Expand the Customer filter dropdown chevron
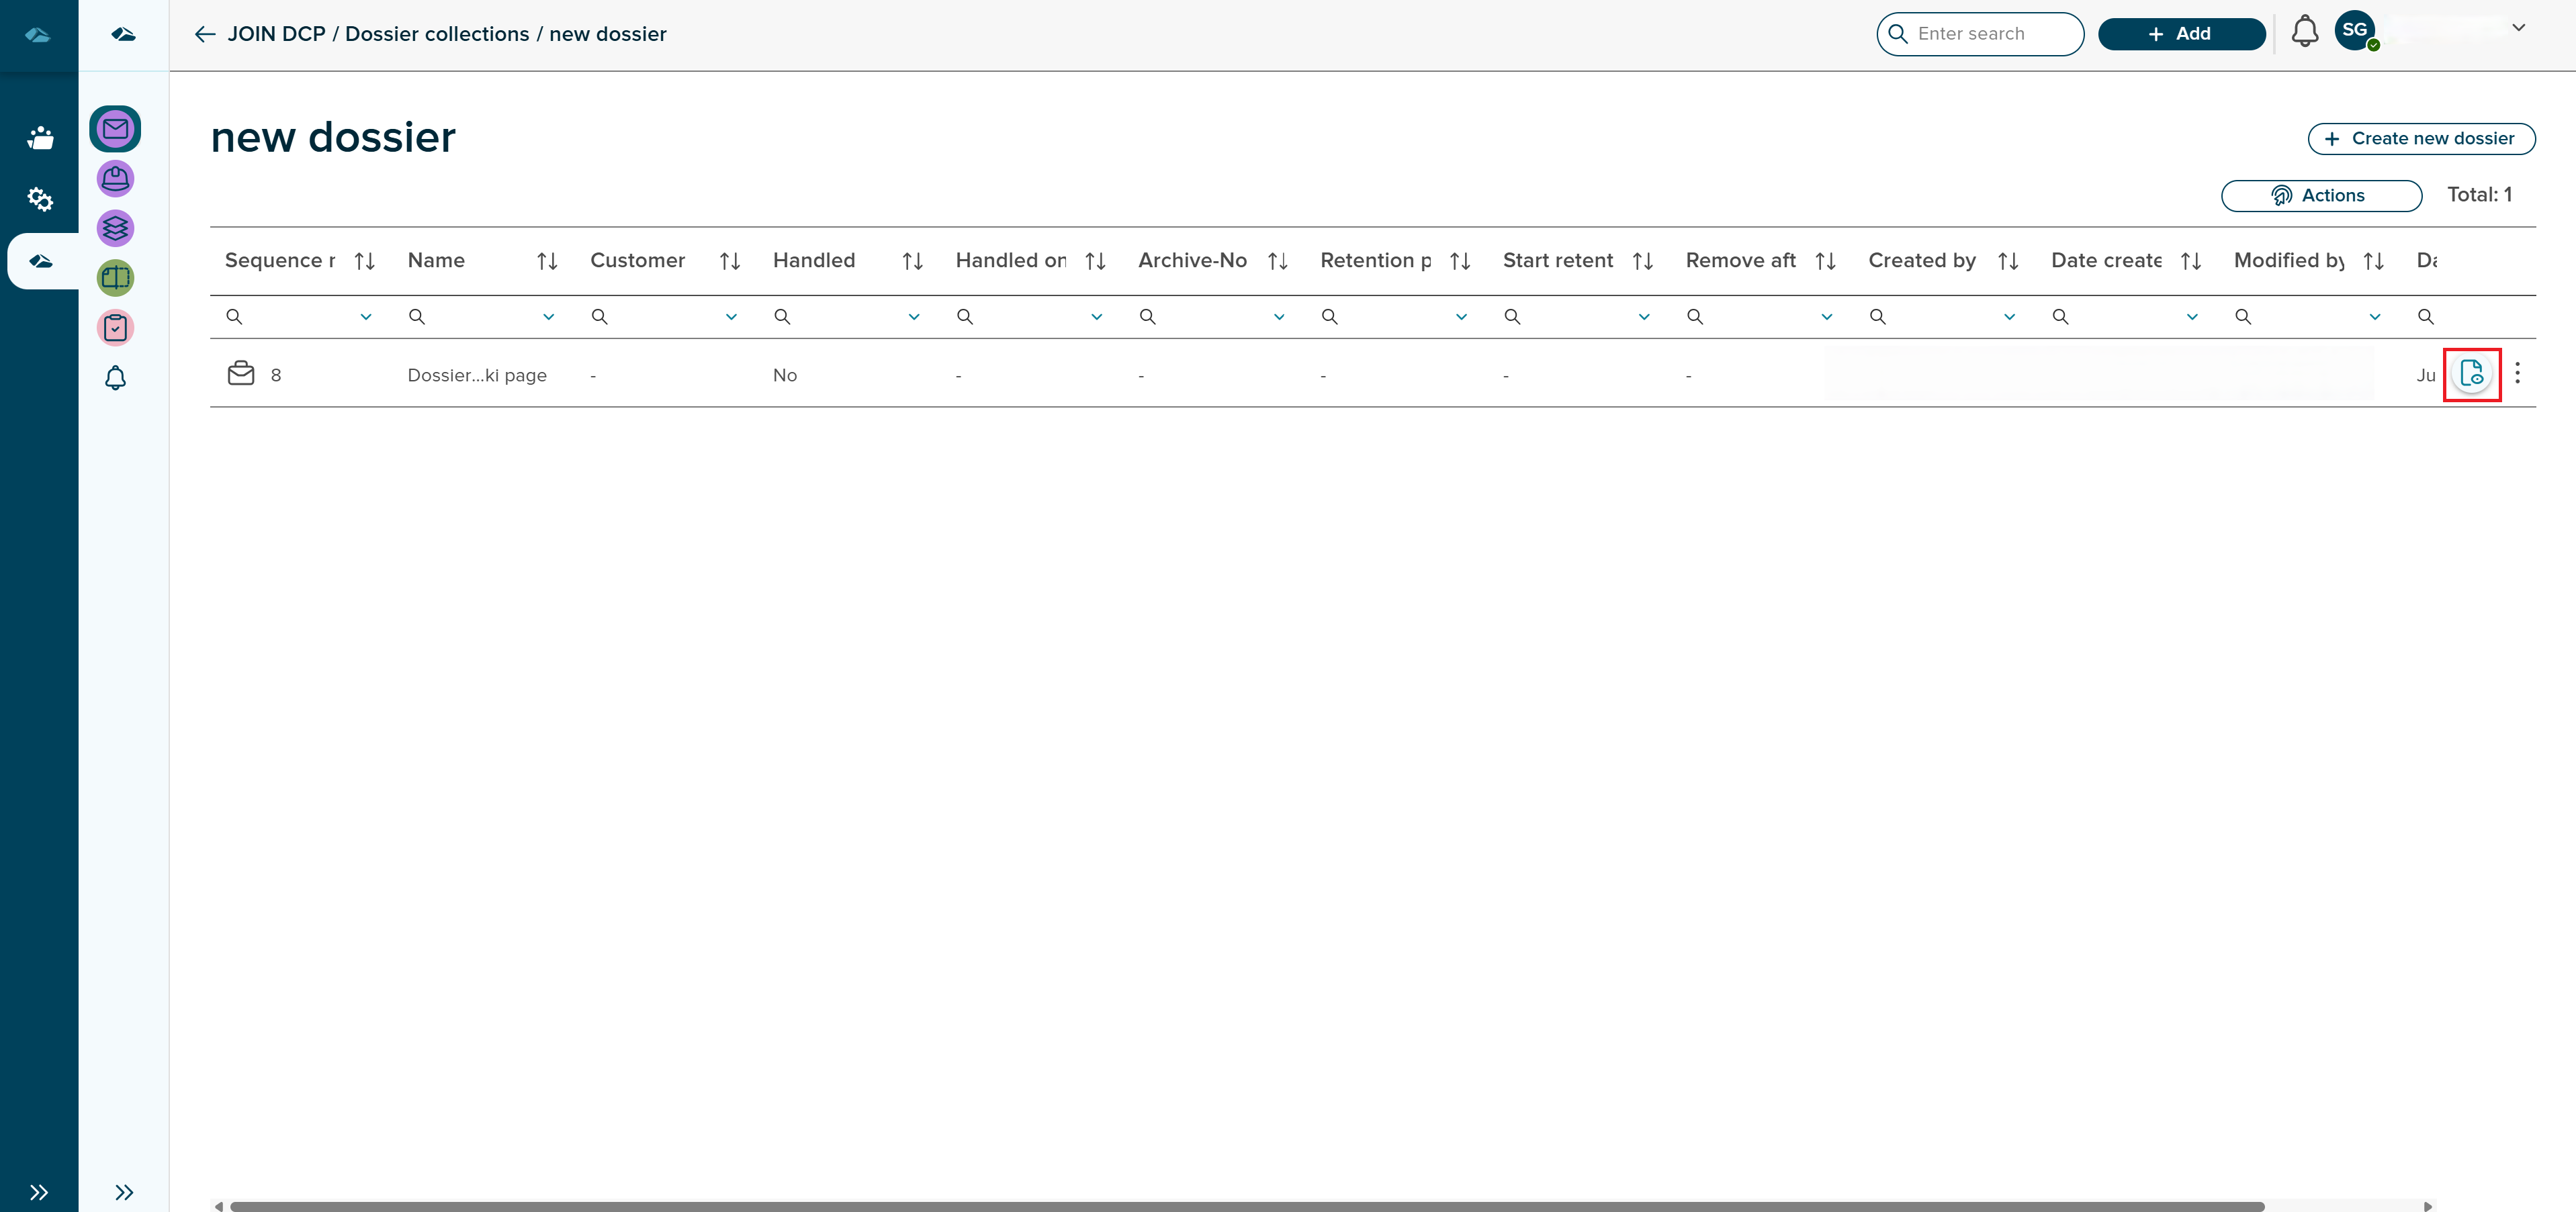Viewport: 2576px width, 1212px height. [731, 317]
